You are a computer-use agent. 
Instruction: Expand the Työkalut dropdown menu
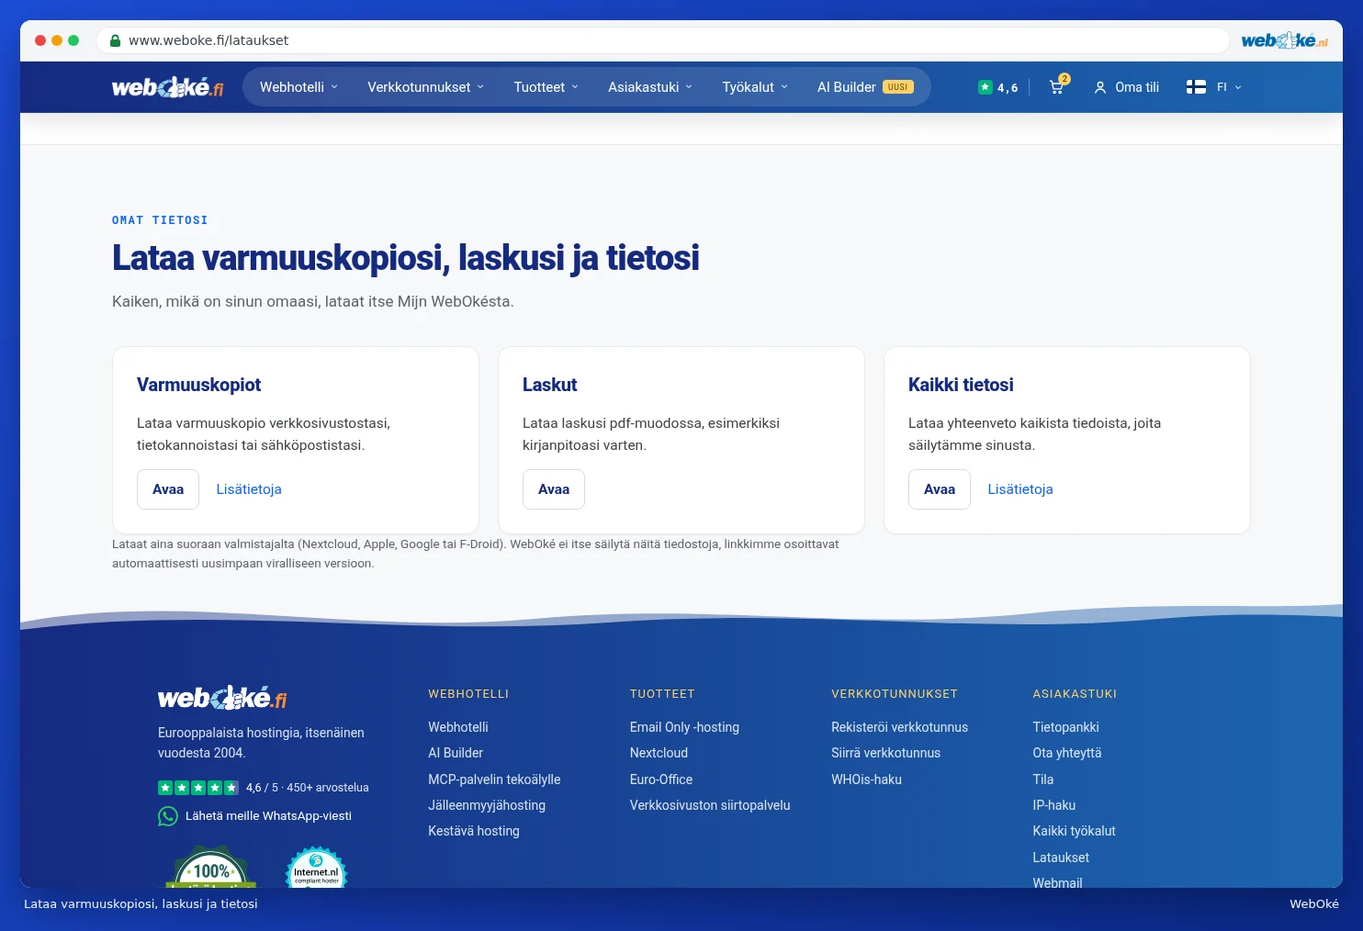click(x=755, y=87)
